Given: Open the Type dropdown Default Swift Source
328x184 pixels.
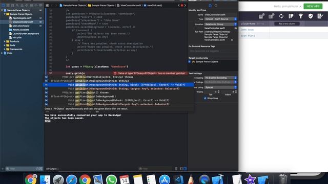Looking at the screenshot, I should [x=220, y=19].
